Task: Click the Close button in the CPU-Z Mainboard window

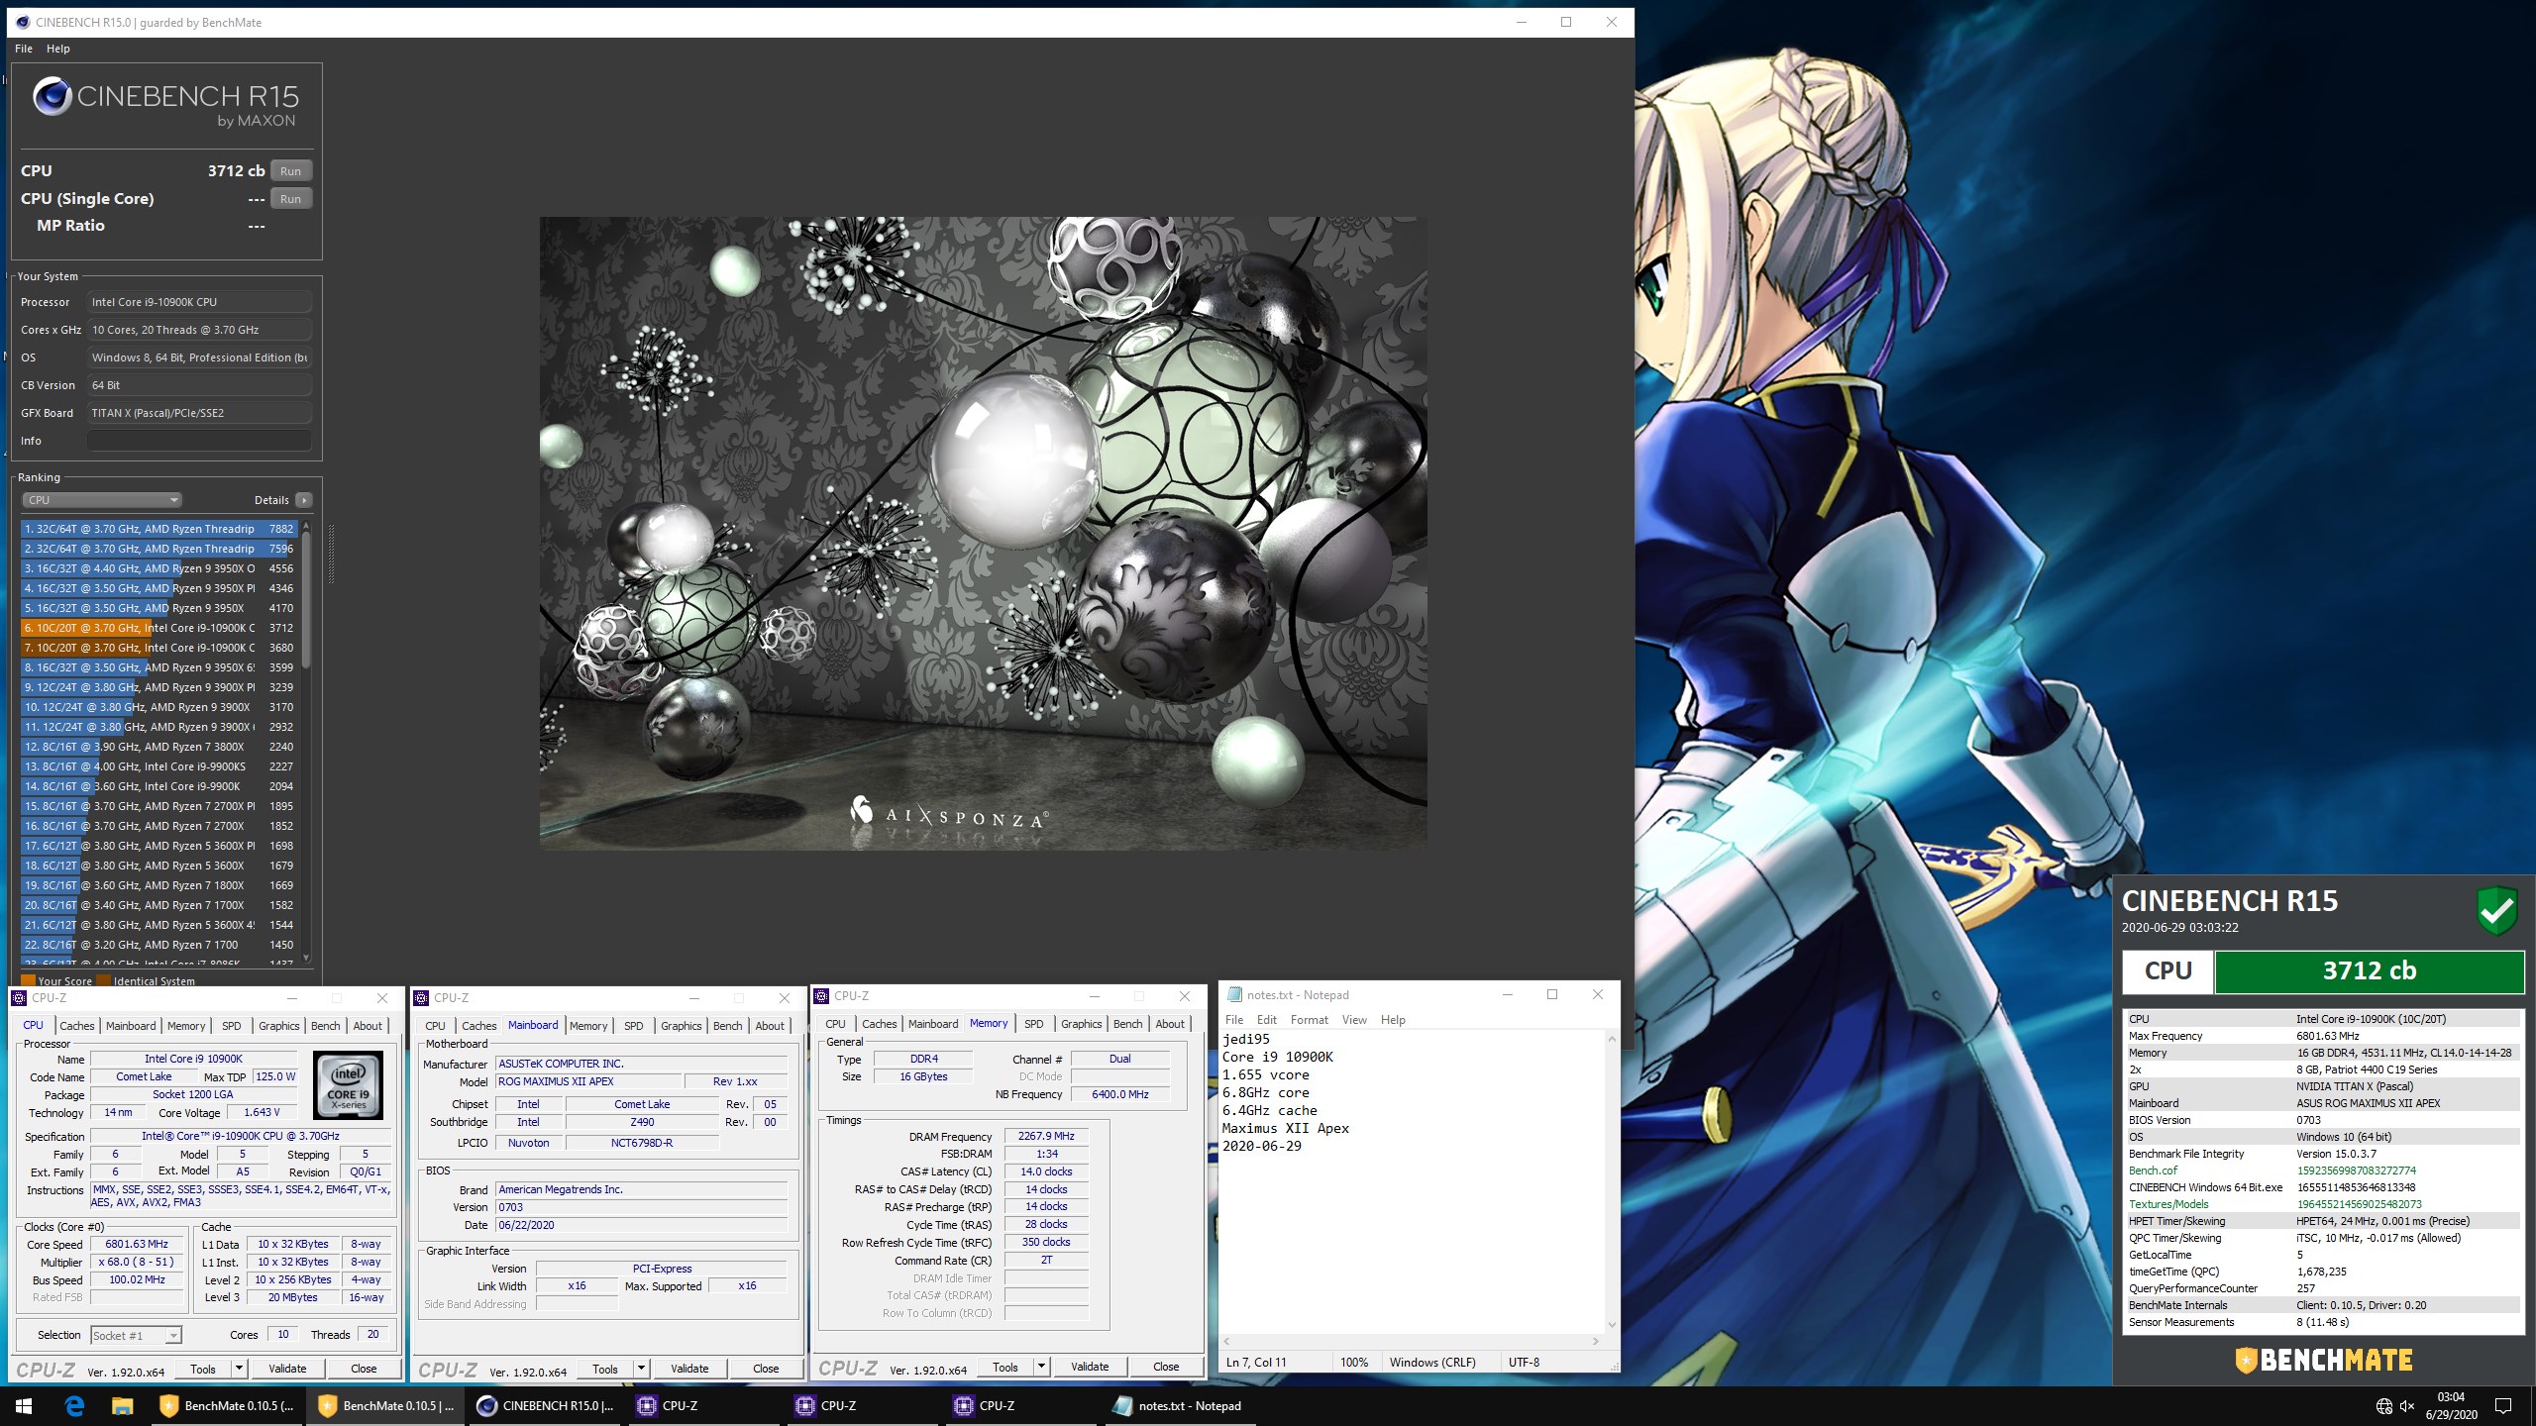Action: coord(766,1369)
